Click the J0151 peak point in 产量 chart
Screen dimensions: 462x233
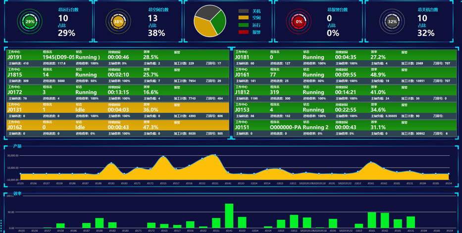(x=215, y=155)
